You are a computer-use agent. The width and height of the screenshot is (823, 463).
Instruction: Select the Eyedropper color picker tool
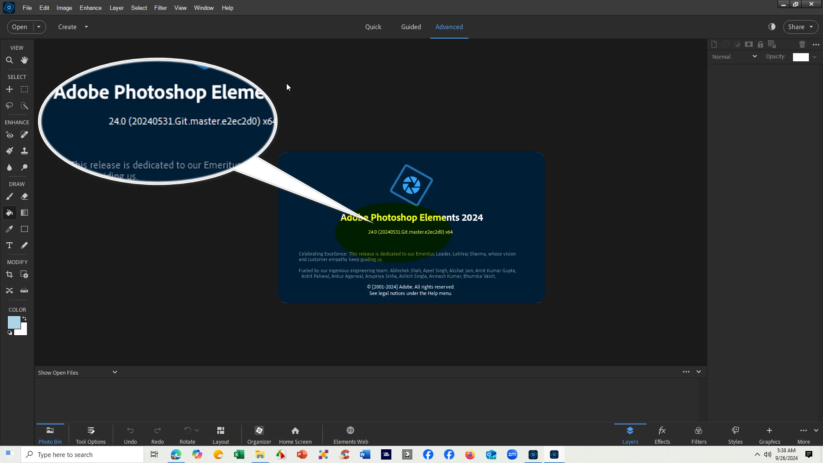pyautogui.click(x=9, y=229)
